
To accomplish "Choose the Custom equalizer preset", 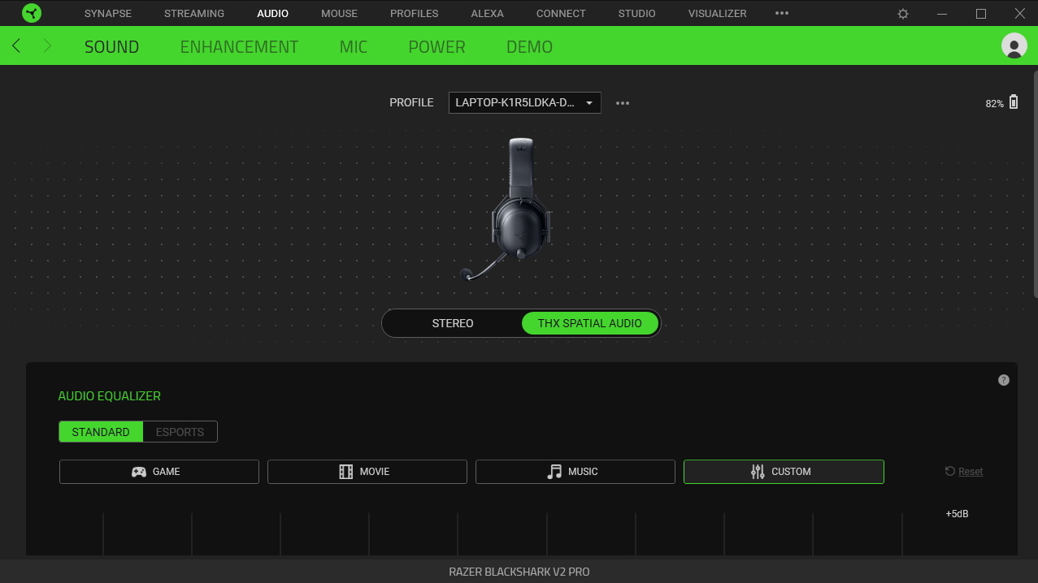I will 784,472.
